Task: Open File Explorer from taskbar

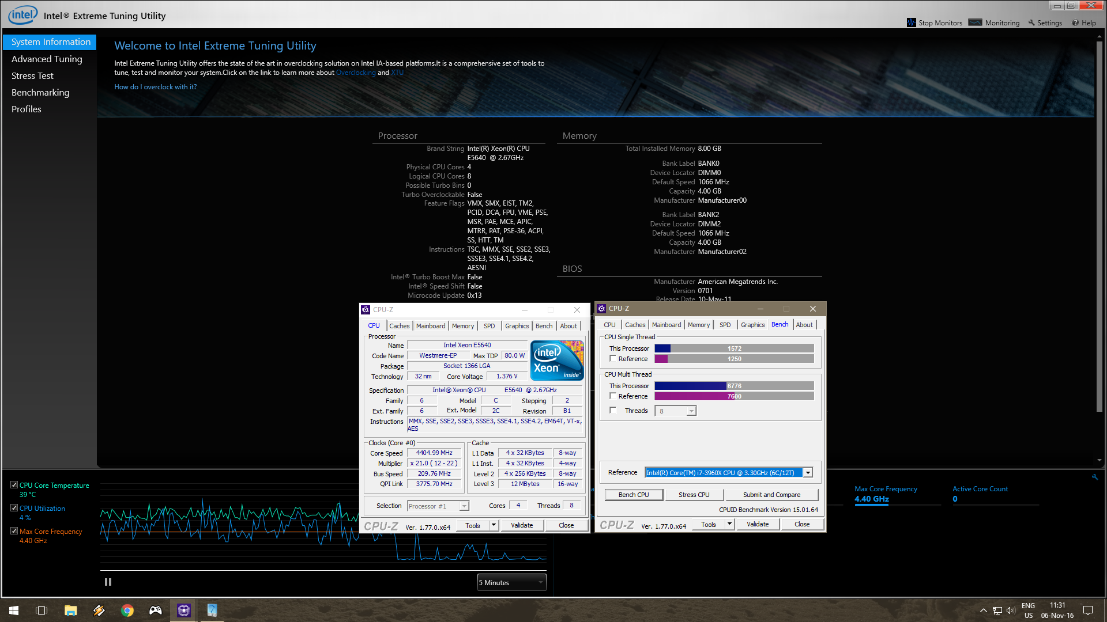Action: (70, 610)
